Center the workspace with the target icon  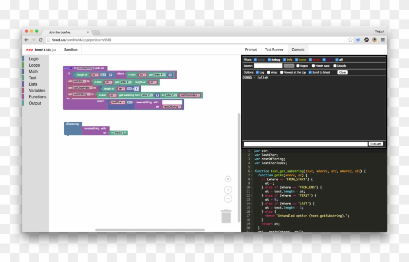(x=228, y=179)
